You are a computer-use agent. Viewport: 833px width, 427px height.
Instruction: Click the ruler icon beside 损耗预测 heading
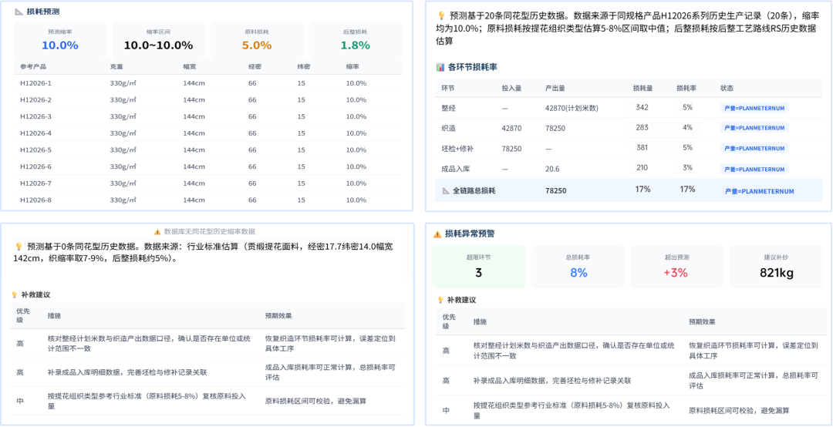[19, 11]
